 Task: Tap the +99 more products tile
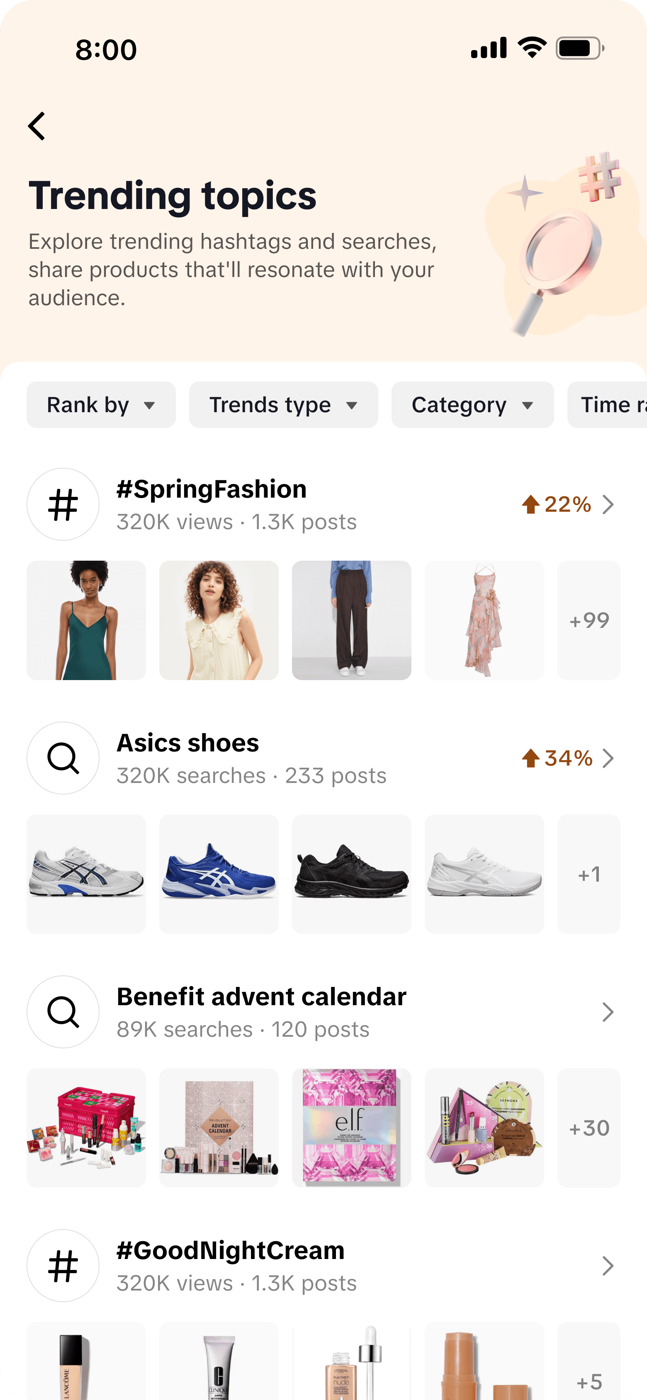[x=589, y=620]
